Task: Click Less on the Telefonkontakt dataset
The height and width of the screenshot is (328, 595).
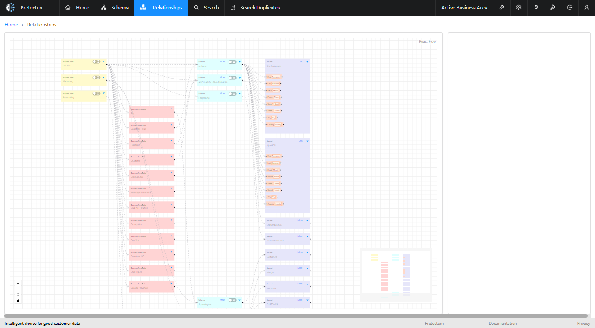Action: point(301,61)
